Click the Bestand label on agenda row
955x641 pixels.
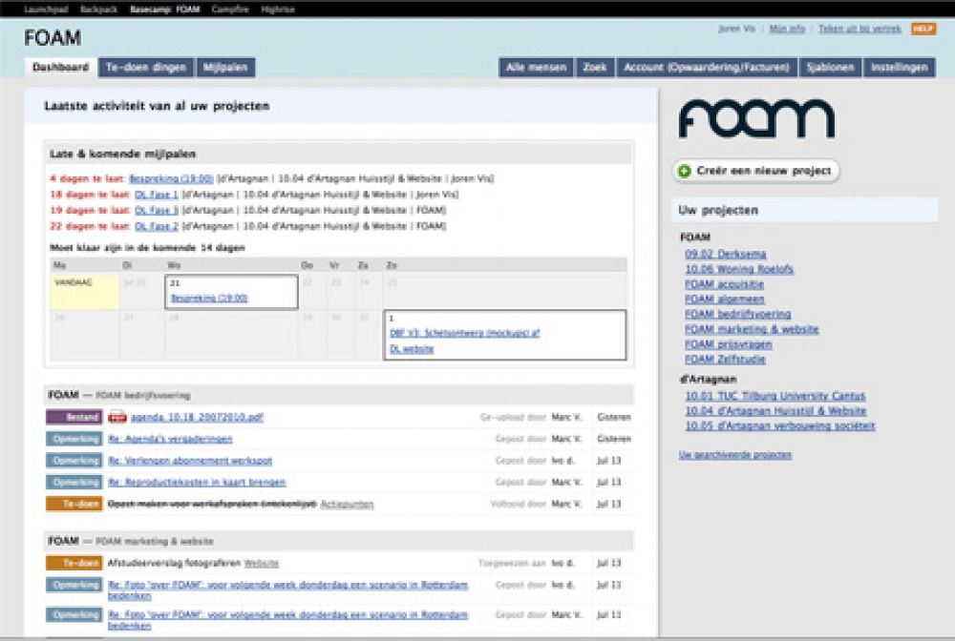tap(74, 417)
